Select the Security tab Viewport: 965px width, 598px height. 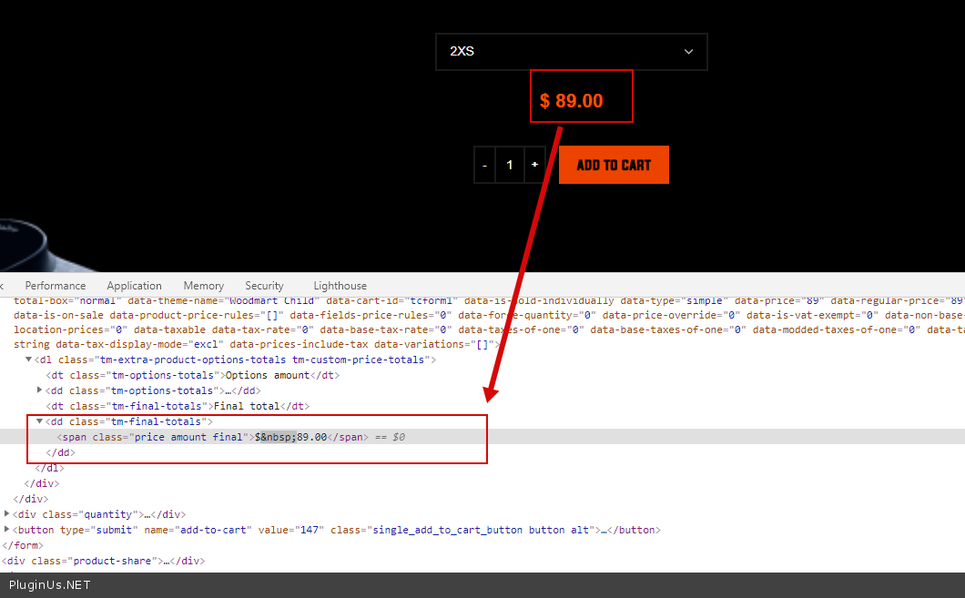pyautogui.click(x=264, y=286)
